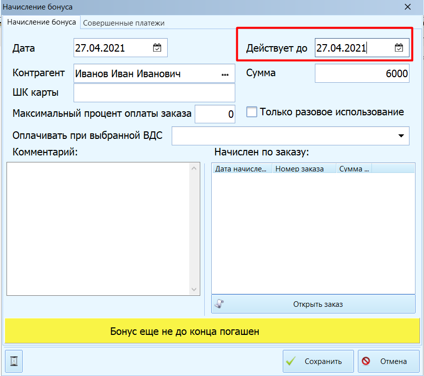The width and height of the screenshot is (424, 376).
Task: Click the ШК карты input field
Action: (154, 93)
